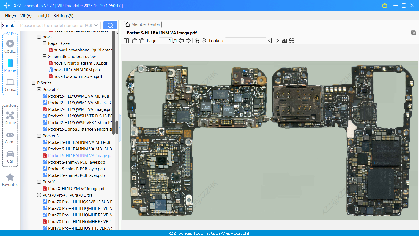Image resolution: width=419 pixels, height=236 pixels.
Task: Zoom out of the PDF
Action: [204, 41]
